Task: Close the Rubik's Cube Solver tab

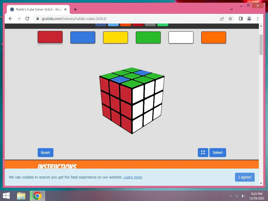Action: [x=65, y=9]
